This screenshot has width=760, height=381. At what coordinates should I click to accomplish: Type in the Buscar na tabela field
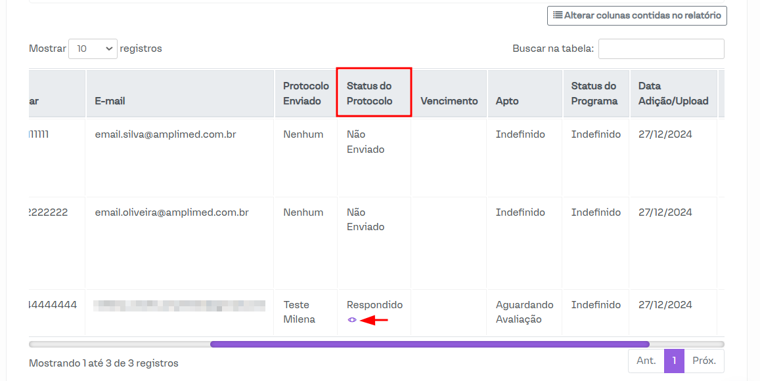click(661, 49)
